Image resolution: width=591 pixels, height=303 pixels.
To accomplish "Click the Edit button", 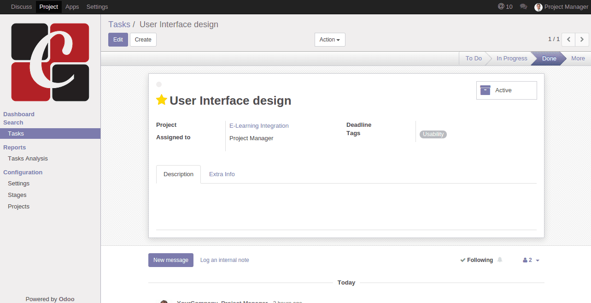I will [118, 40].
